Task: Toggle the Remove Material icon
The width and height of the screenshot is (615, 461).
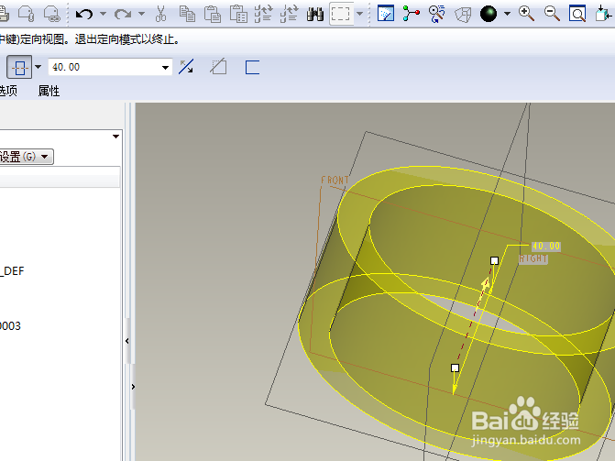Action: tap(218, 66)
